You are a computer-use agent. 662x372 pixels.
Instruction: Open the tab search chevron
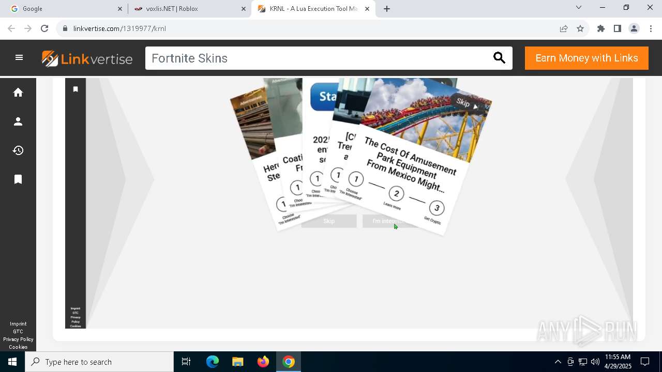point(579,8)
